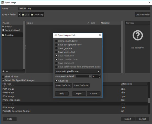Image resolution: width=152 pixels, height=124 pixels.
Task: Select Search in the Places panel
Action: (x=12, y=27)
